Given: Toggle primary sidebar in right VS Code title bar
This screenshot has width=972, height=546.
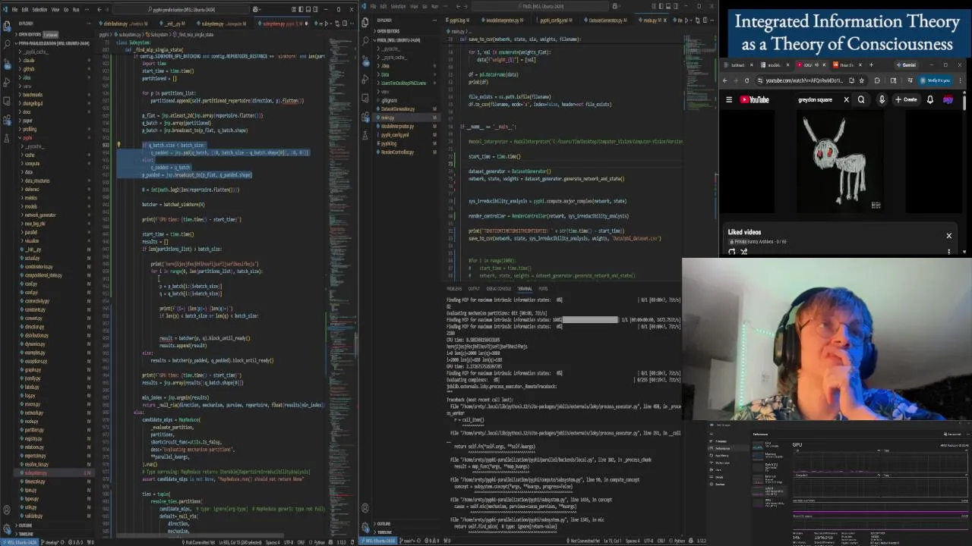Looking at the screenshot, I should (x=661, y=6).
